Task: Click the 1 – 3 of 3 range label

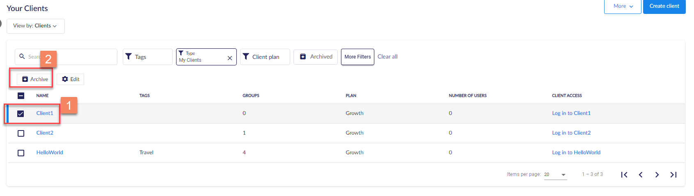Action: (x=592, y=174)
